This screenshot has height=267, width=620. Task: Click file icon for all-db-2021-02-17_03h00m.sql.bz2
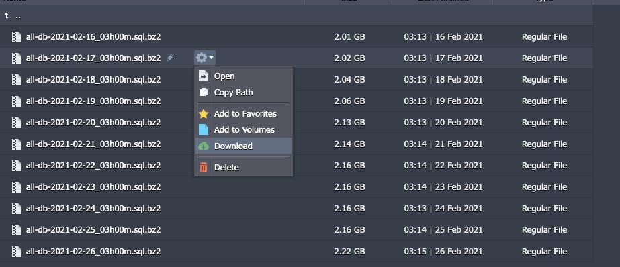click(16, 58)
